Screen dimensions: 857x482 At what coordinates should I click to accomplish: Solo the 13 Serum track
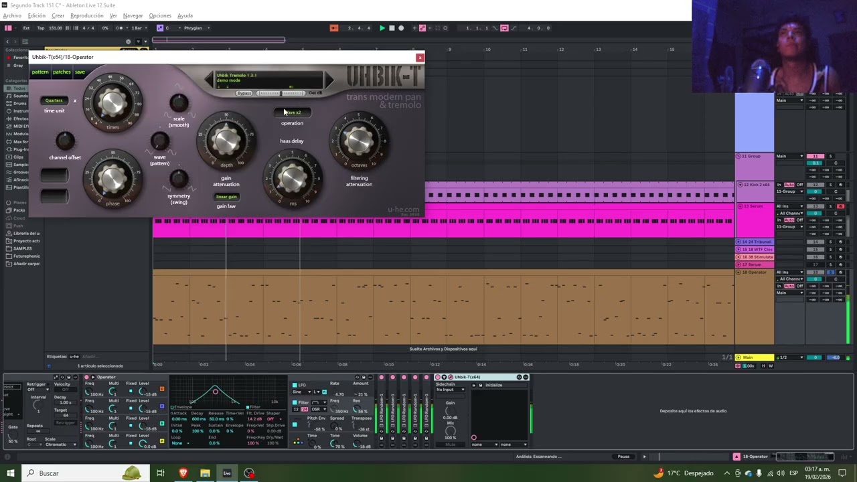[832, 206]
